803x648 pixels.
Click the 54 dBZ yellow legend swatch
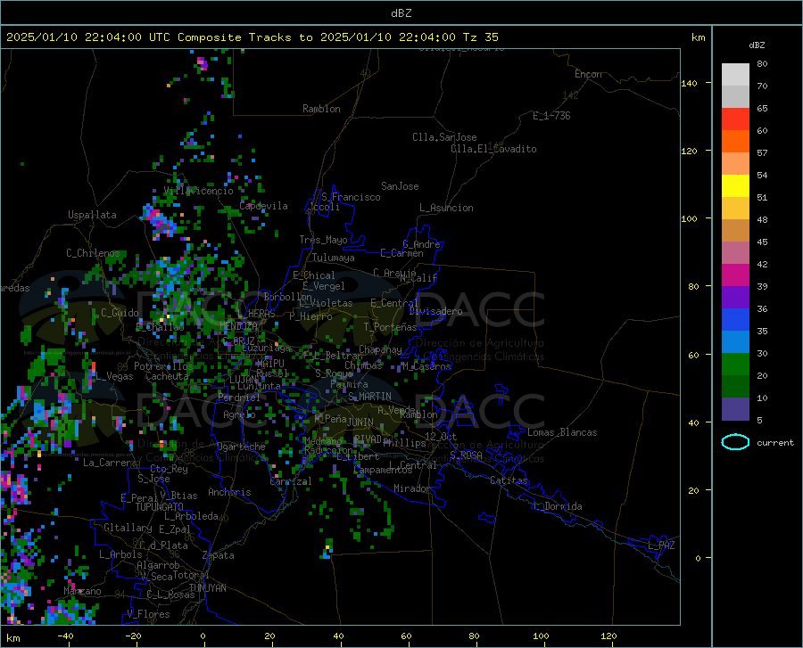[735, 185]
